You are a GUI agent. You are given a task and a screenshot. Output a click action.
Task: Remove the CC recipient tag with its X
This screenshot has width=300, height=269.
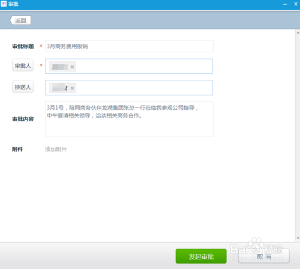pos(72,88)
